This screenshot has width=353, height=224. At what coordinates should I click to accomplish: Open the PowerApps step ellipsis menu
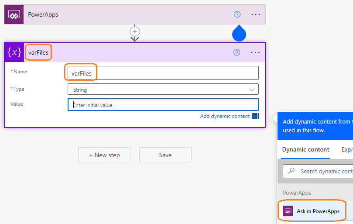tap(256, 14)
